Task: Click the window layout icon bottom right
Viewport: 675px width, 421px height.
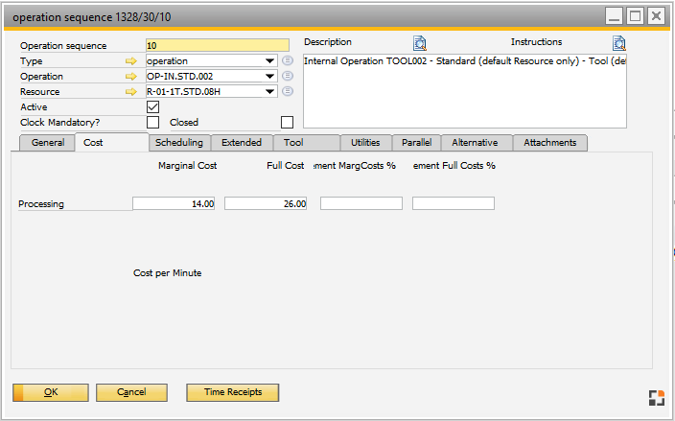Action: (655, 397)
